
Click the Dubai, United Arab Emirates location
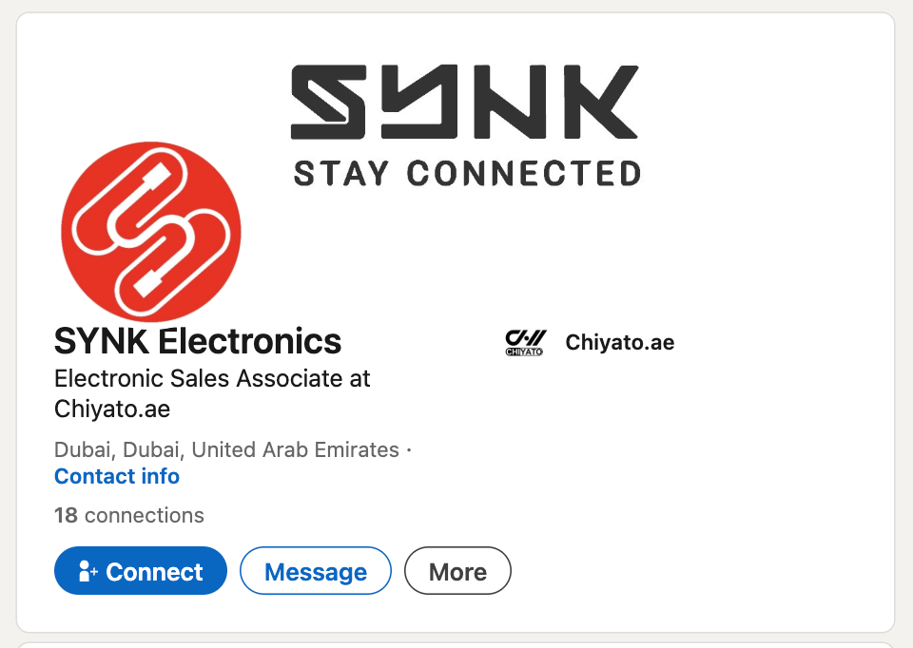click(226, 449)
